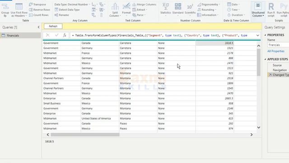This screenshot has height=163, width=289.
Task: Collapse the Queries pane
Action: point(38,27)
